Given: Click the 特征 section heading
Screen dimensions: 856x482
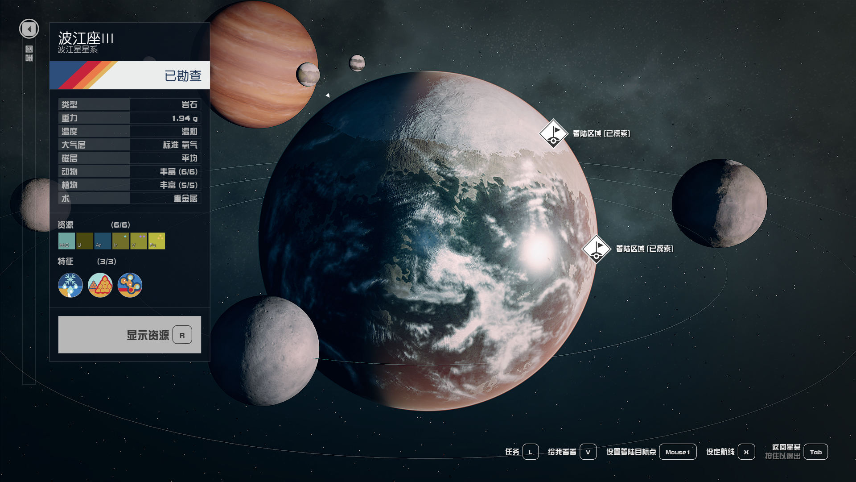Looking at the screenshot, I should [x=66, y=262].
